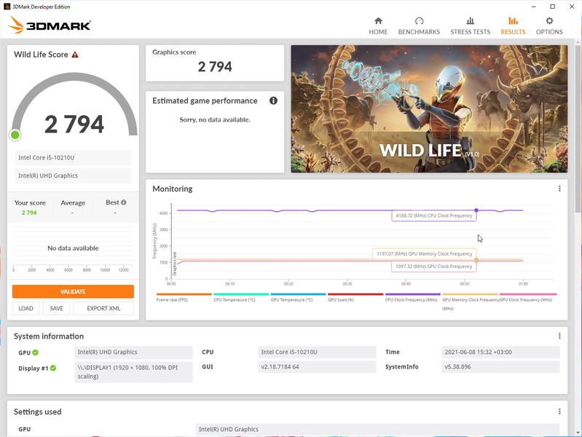Click the Wild Life banner image

429,109
